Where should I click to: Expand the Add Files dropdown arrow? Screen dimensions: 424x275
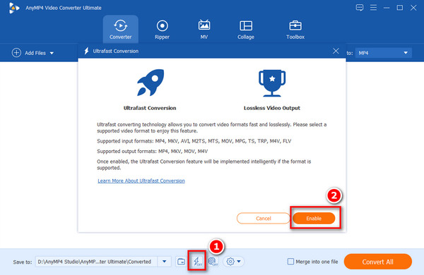pos(52,53)
